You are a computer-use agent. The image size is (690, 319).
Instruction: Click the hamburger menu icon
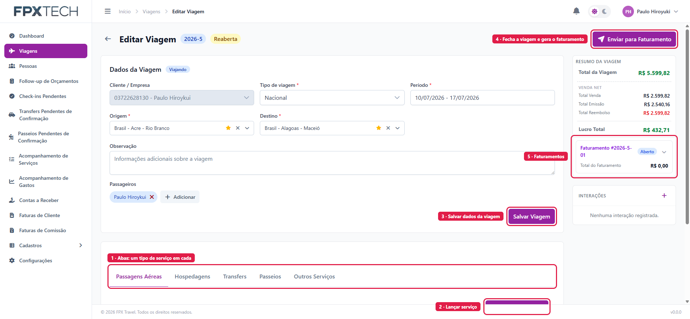[x=107, y=11]
